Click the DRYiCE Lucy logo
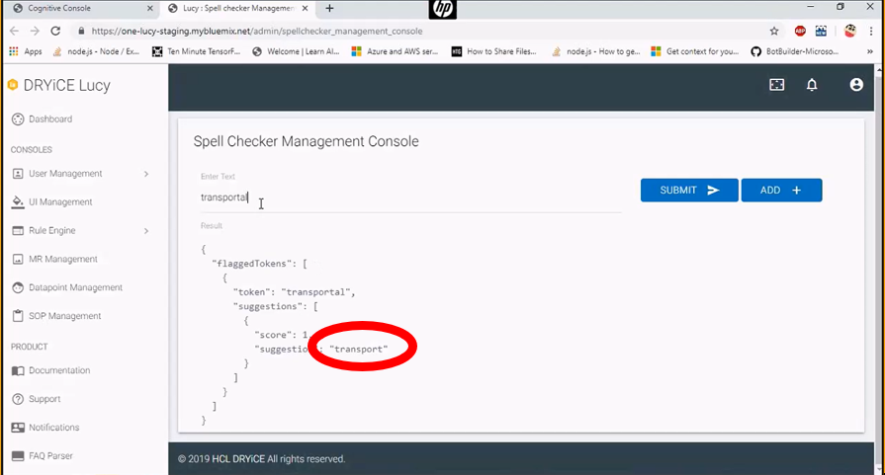The image size is (885, 475). tap(59, 85)
